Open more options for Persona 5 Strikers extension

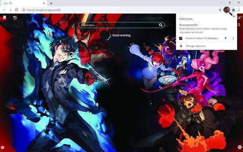pos(233,38)
